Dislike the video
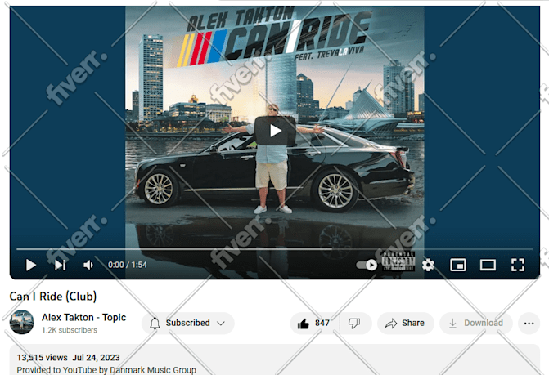Screen dimensions: 549x375 [354, 323]
